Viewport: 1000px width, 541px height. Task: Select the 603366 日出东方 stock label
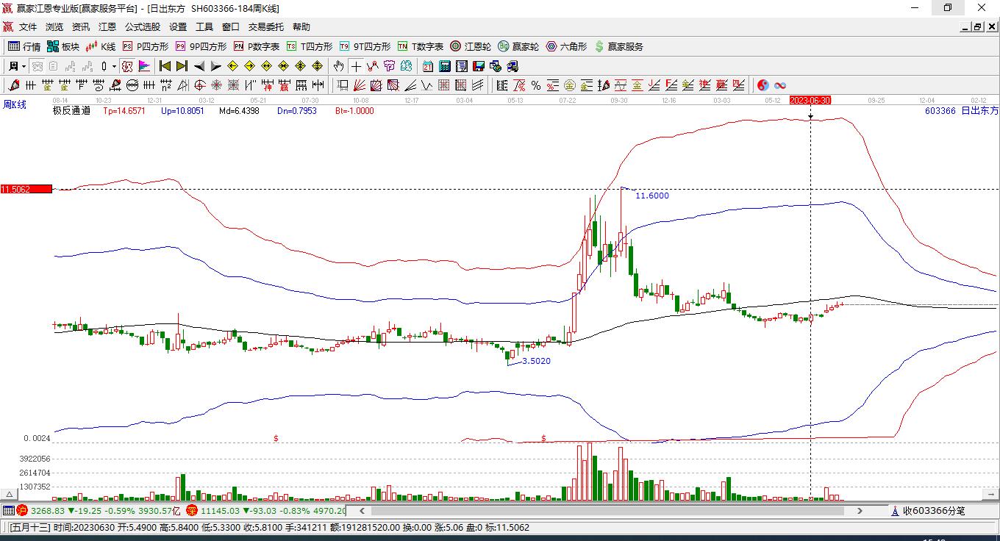tap(962, 111)
